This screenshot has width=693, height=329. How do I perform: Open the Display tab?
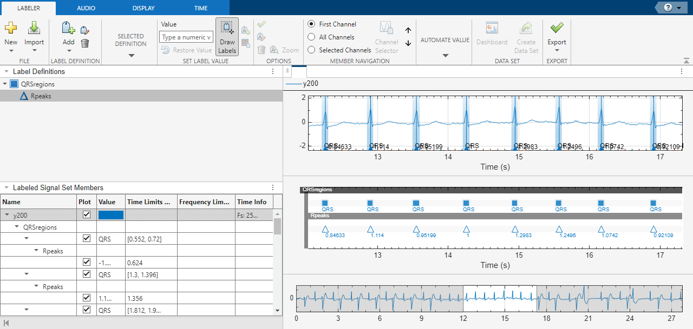(143, 8)
